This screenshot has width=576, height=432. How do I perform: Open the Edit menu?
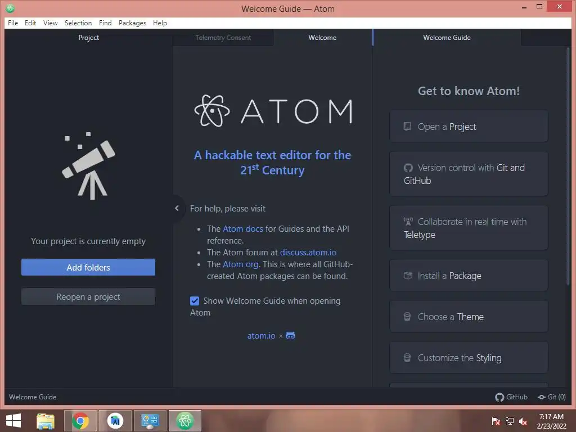click(x=30, y=22)
